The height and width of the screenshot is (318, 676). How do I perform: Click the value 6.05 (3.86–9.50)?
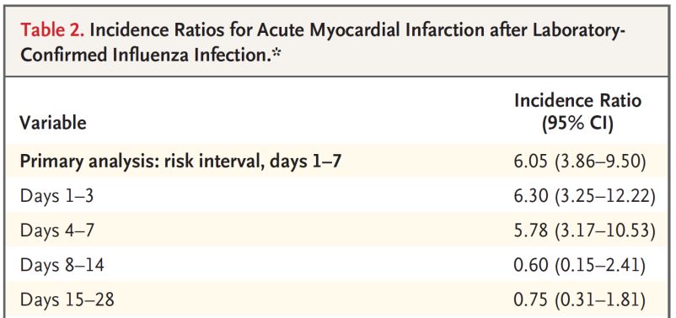point(579,162)
